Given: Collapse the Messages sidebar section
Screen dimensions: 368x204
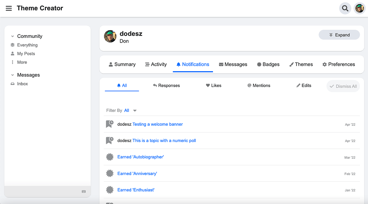Looking at the screenshot, I should click(x=13, y=75).
